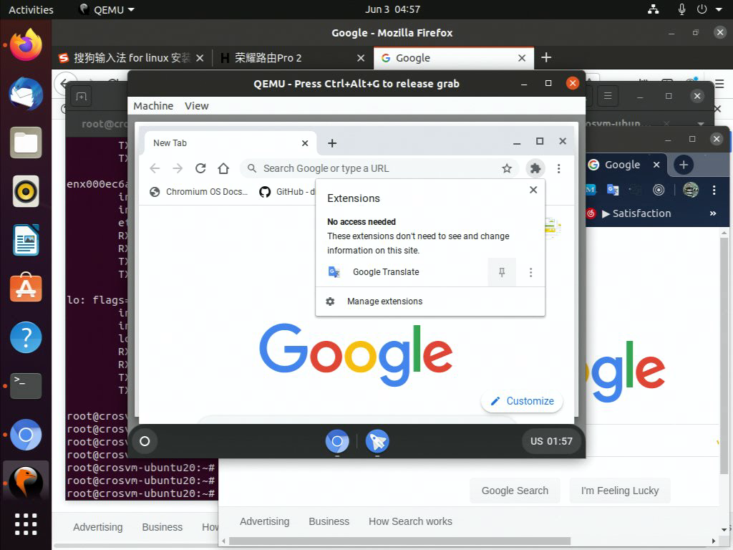Open Files from the dock

point(26,143)
